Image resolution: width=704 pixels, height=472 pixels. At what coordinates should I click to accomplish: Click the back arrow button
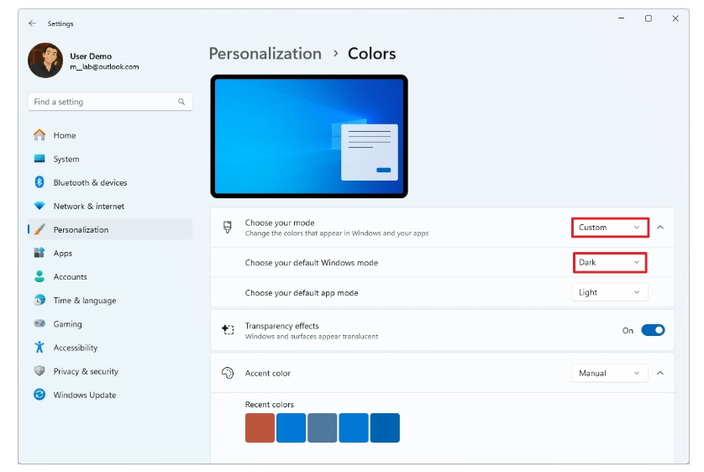tap(32, 24)
